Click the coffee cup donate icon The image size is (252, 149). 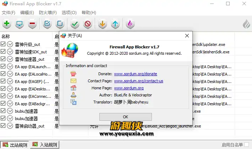point(73,74)
